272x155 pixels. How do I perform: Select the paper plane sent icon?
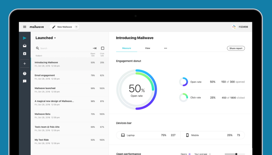[x=25, y=38]
